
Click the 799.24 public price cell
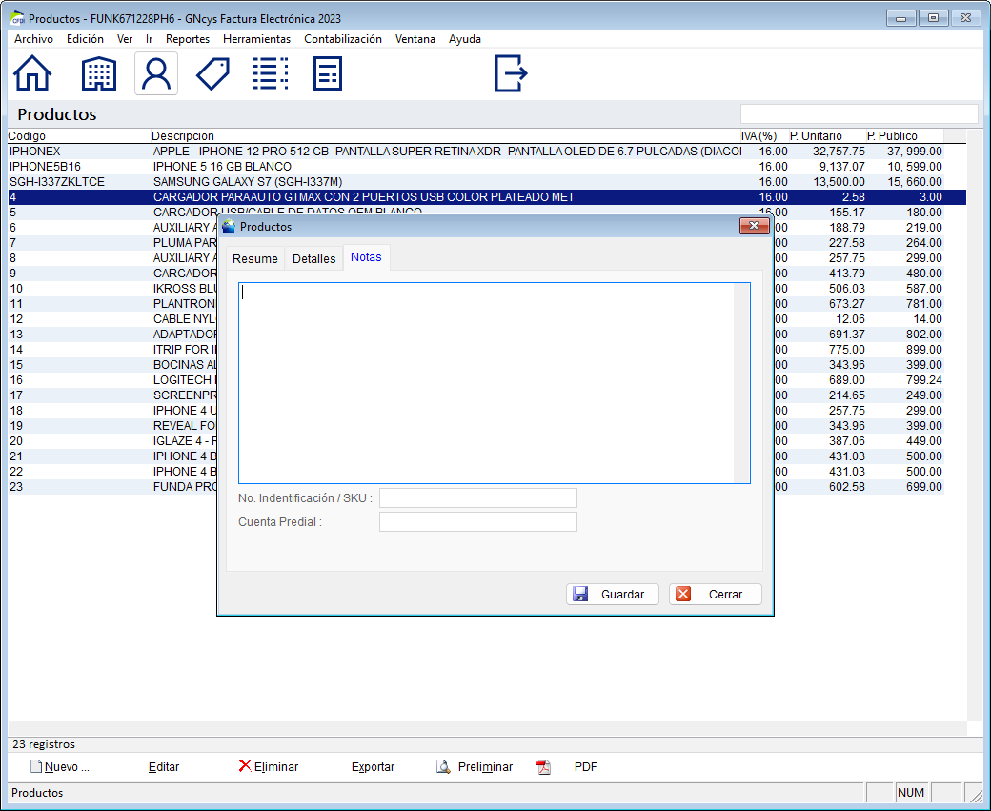tap(923, 380)
